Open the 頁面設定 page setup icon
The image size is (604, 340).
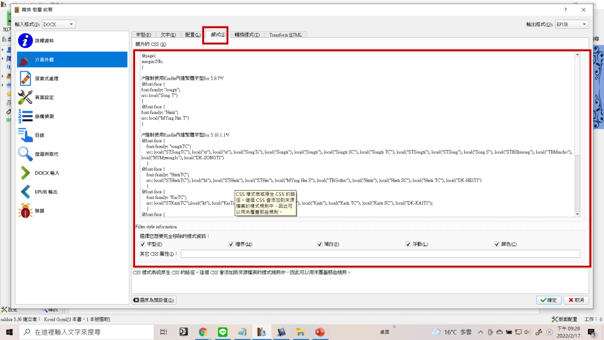25,97
